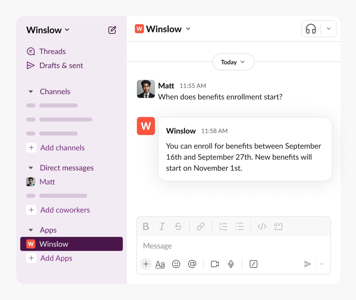Open the Winslow workspace dropdown menu

coord(48,30)
